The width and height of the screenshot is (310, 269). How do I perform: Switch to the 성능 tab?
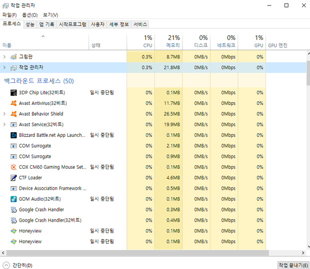(x=30, y=24)
